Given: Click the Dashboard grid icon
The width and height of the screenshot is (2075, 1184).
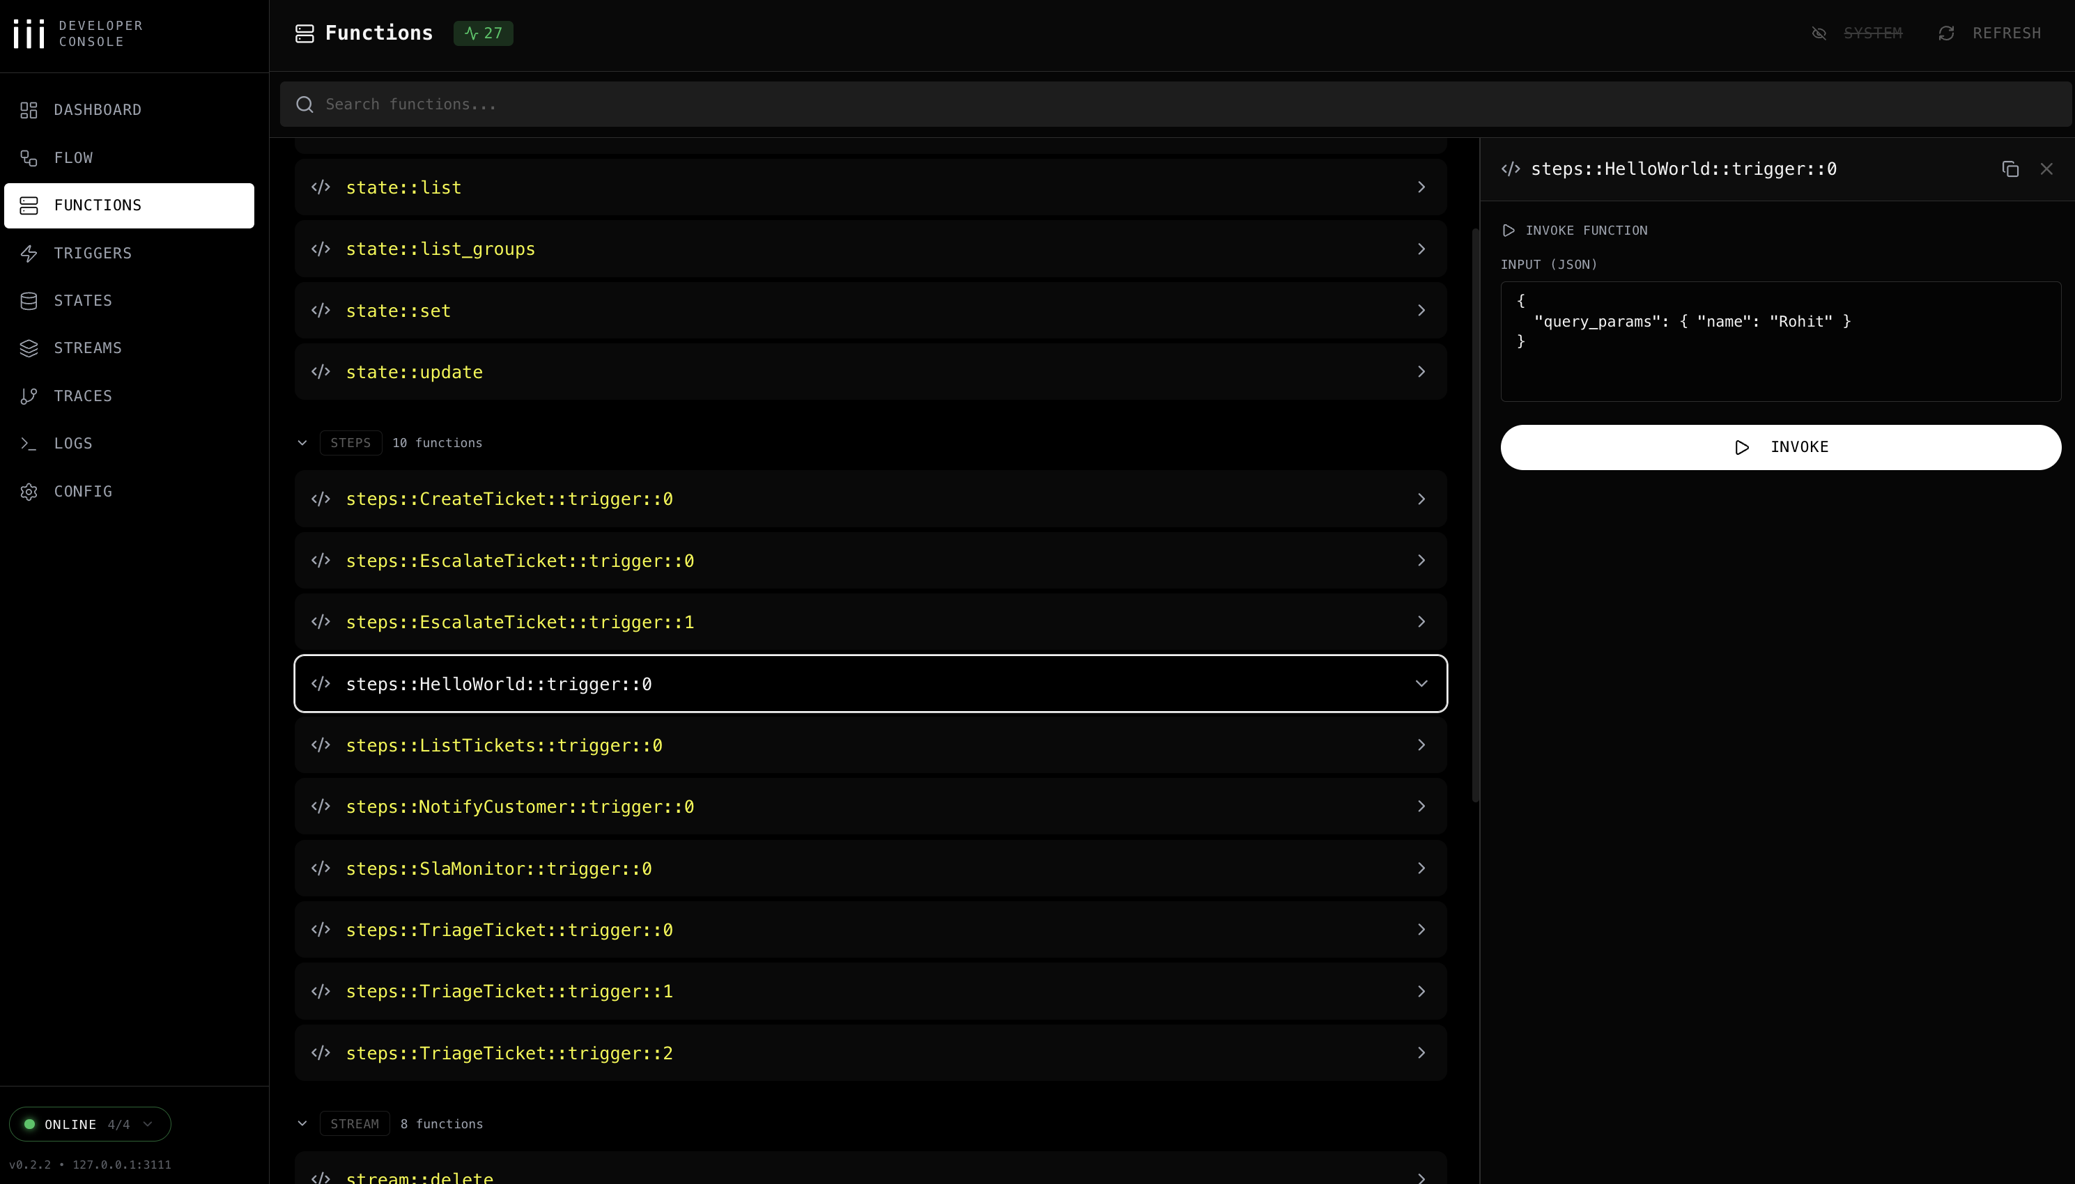Looking at the screenshot, I should tap(29, 110).
